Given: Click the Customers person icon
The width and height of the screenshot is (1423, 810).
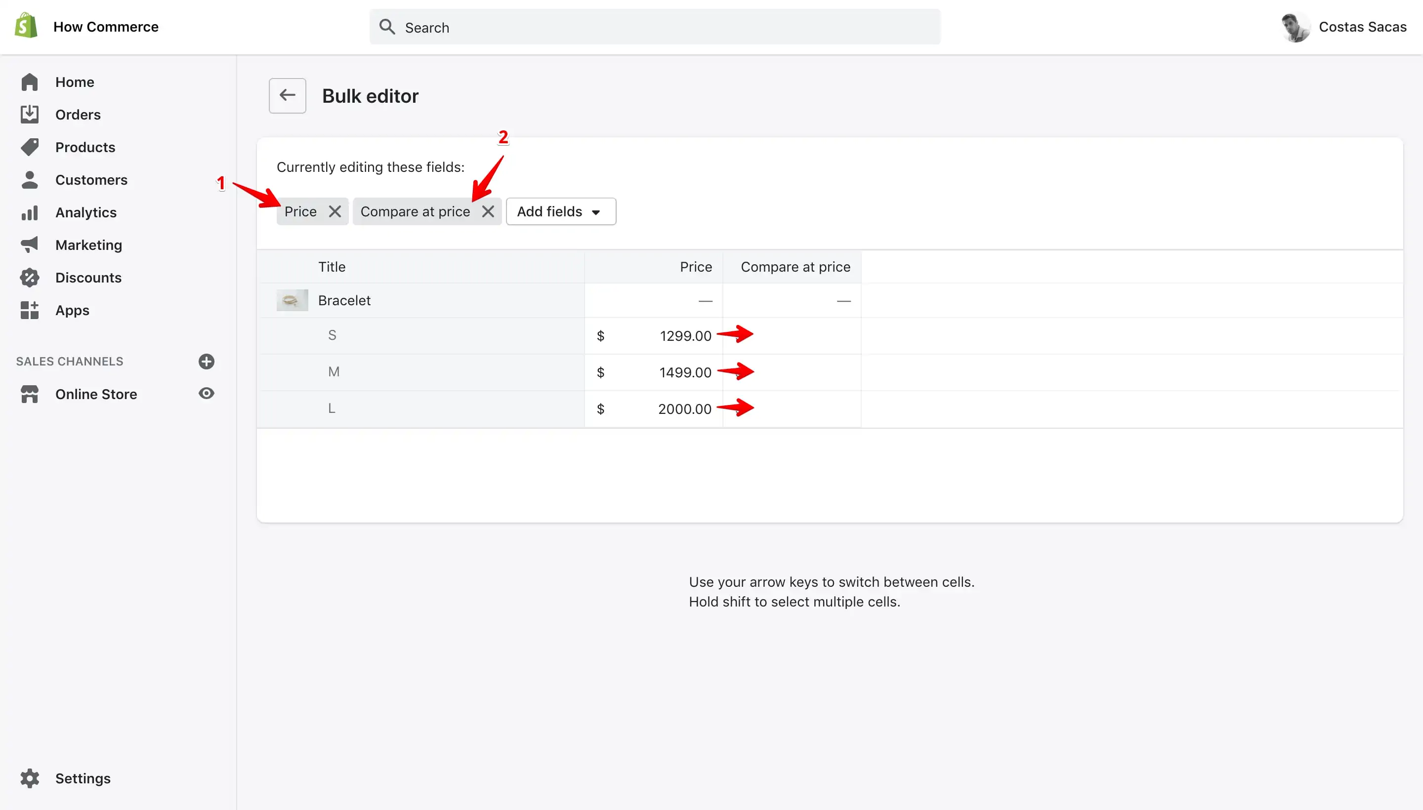Looking at the screenshot, I should pos(30,180).
